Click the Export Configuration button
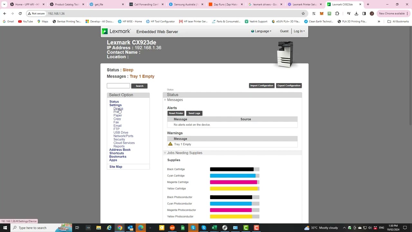412x232 pixels. point(289,86)
